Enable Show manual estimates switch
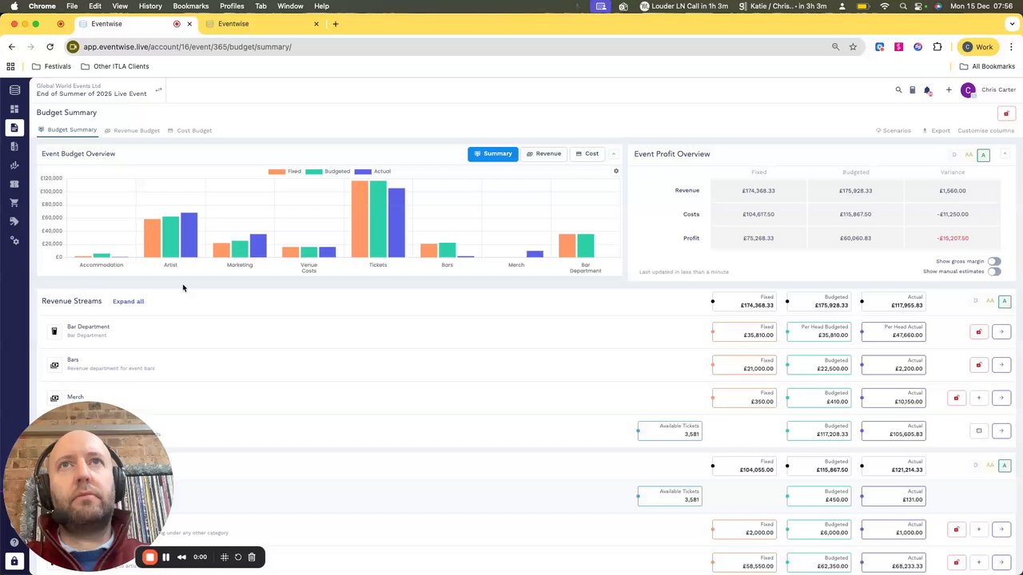Image resolution: width=1023 pixels, height=575 pixels. pos(993,272)
